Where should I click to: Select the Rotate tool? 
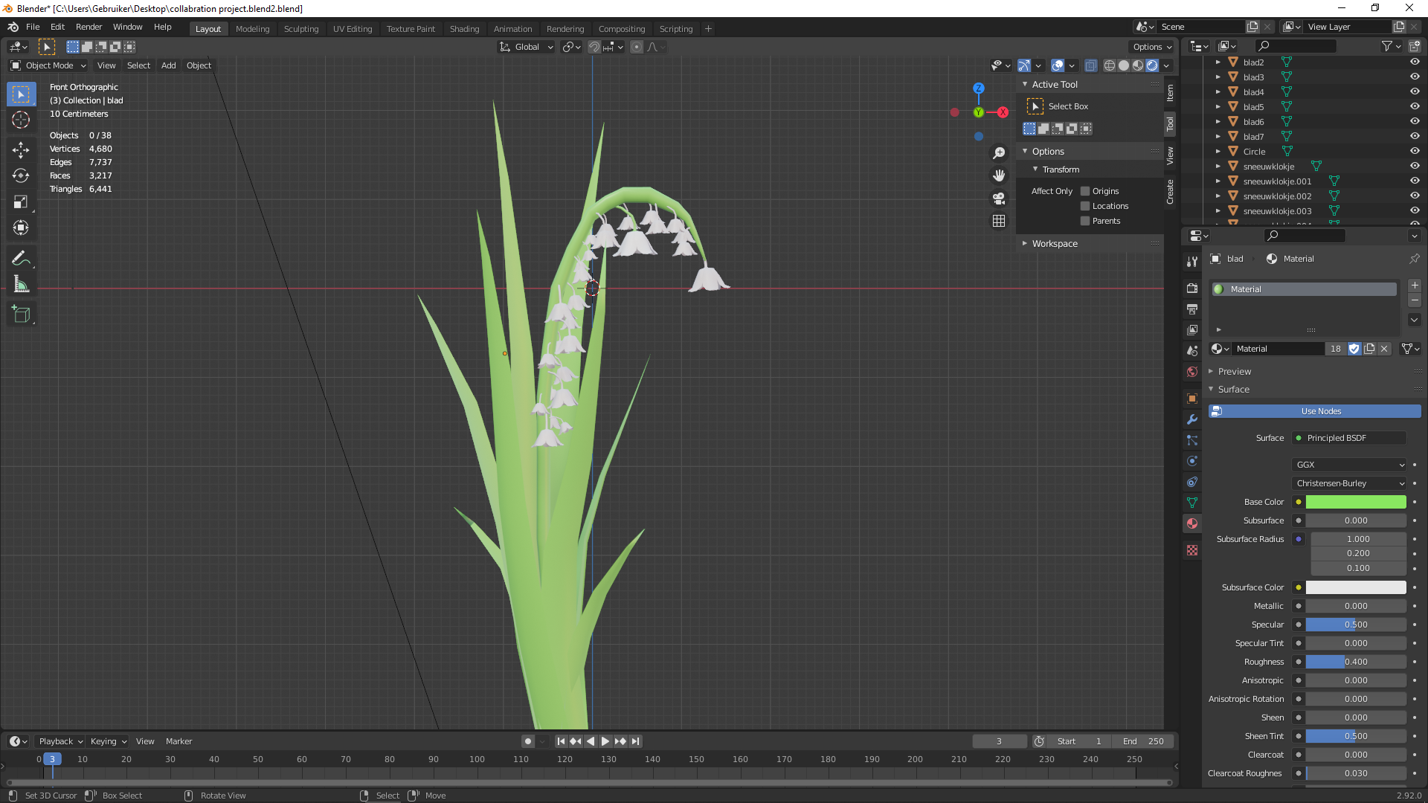click(x=21, y=175)
